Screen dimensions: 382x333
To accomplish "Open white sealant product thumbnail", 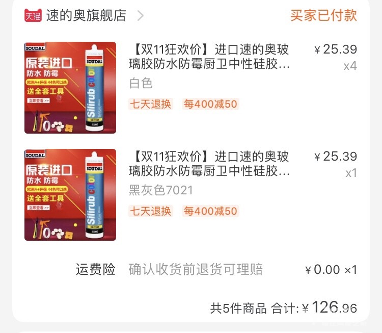I will point(70,88).
